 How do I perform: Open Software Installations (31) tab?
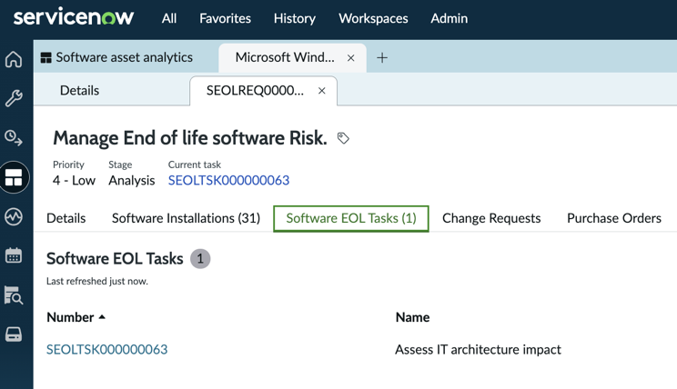click(187, 218)
